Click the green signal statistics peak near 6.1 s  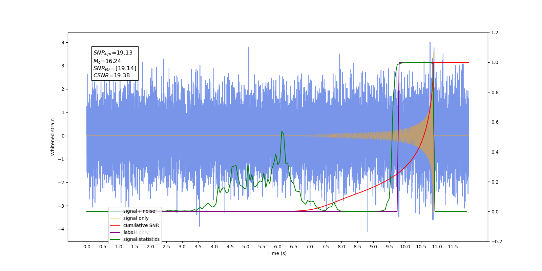(x=282, y=131)
